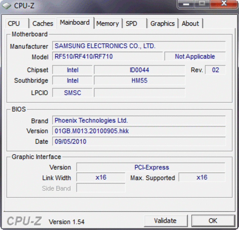
Task: Click the Rev. value '02'
Action: 215,70
